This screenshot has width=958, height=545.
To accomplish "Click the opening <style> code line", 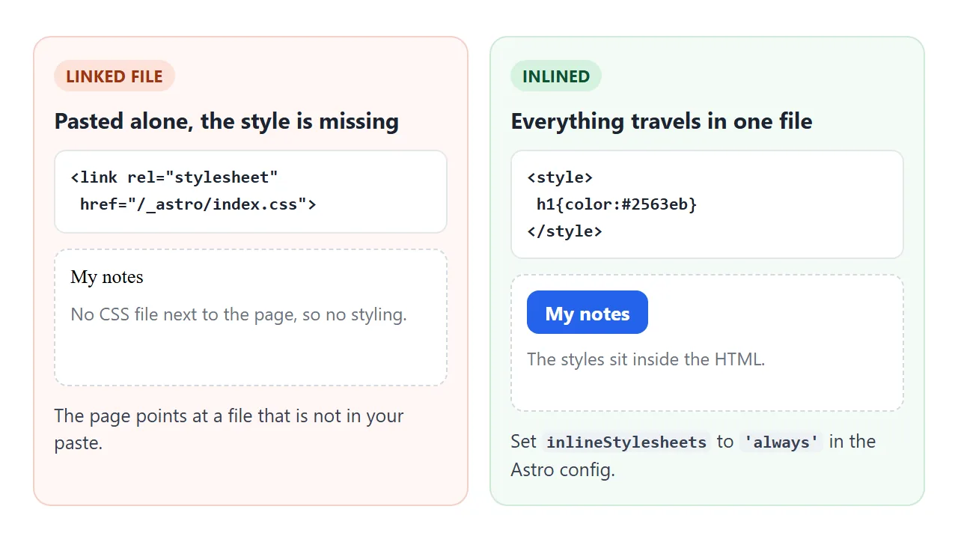I will tap(560, 177).
